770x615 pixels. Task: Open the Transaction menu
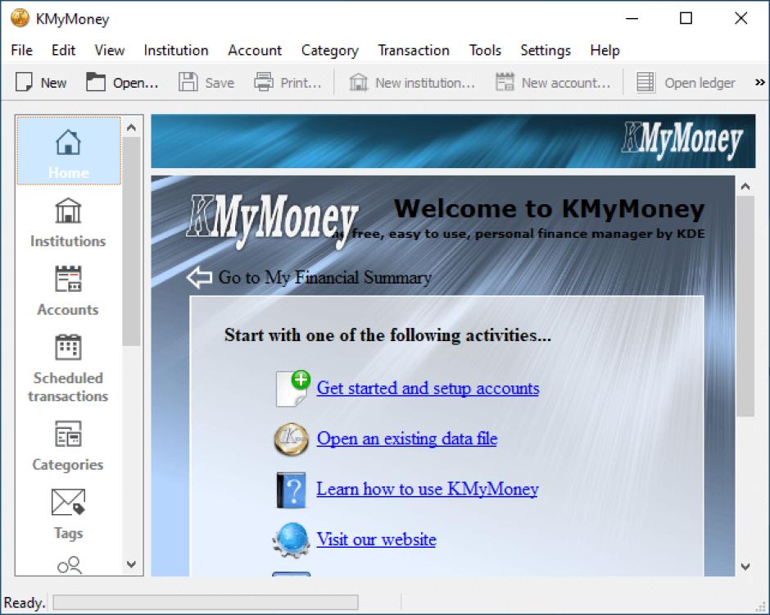coord(414,50)
